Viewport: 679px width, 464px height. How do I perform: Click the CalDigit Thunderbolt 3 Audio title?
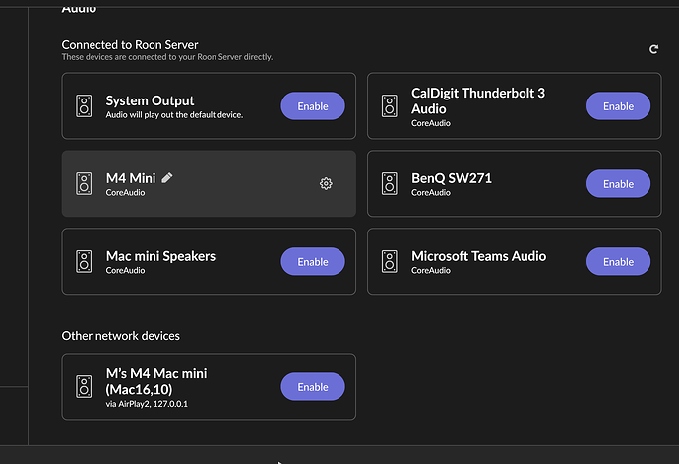[x=478, y=100]
